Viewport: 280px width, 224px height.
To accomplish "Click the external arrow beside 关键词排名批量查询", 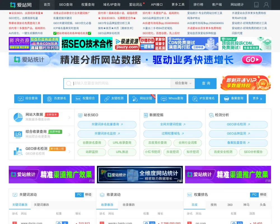I will click(122, 125).
